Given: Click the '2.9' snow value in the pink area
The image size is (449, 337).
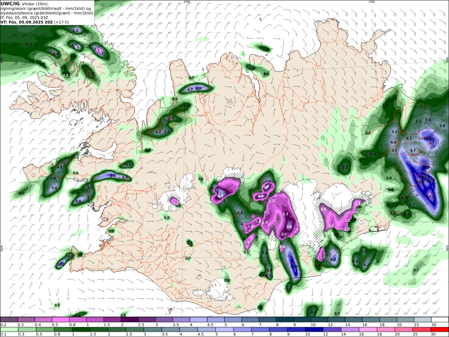Looking at the screenshot, I should pyautogui.click(x=284, y=234).
